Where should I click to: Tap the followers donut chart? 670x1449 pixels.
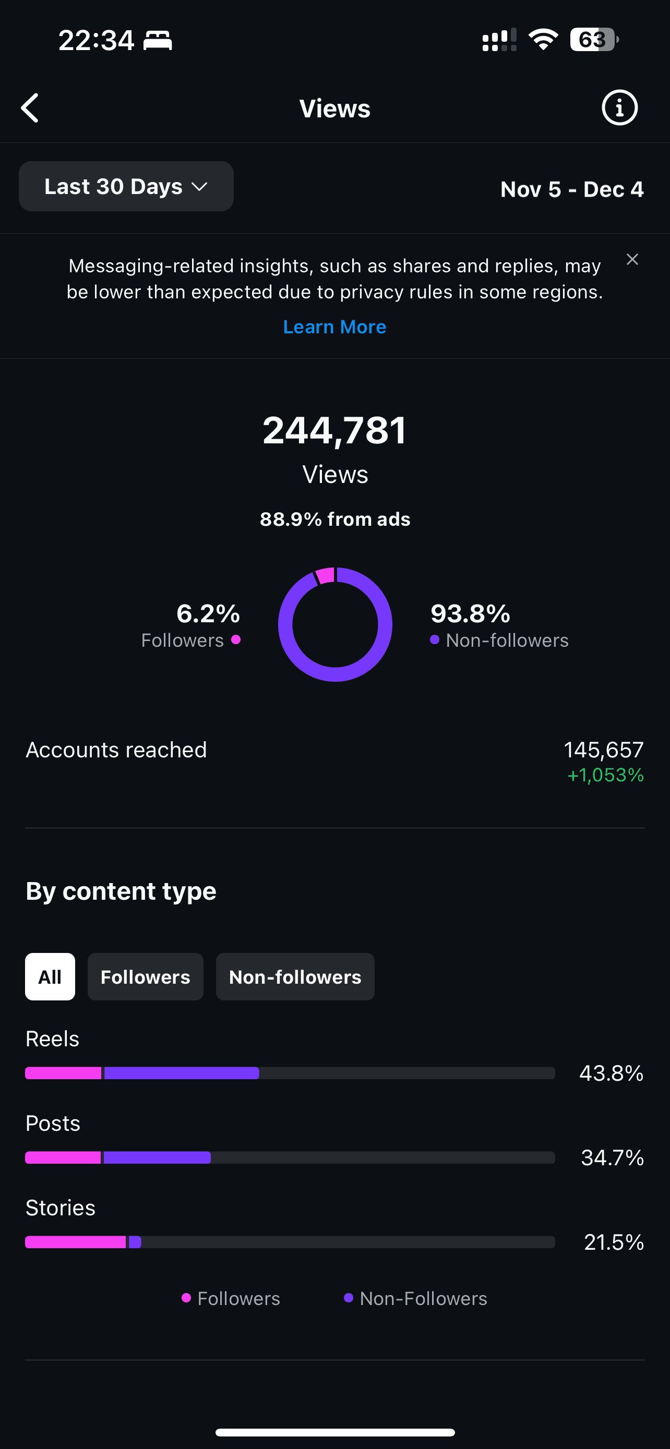click(336, 624)
